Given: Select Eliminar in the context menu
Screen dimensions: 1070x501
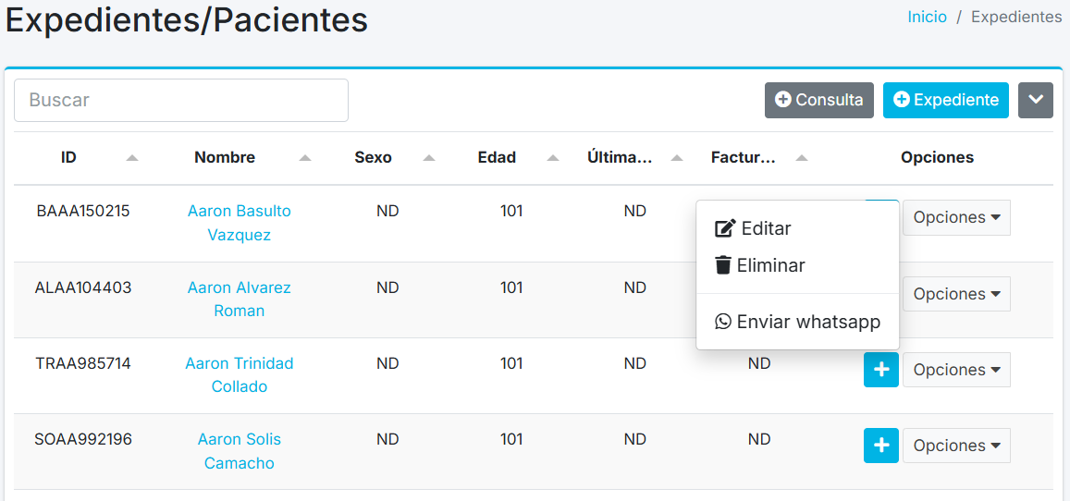Looking at the screenshot, I should 760,266.
